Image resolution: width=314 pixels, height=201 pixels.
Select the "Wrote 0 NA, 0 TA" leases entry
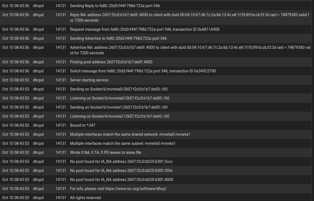(106, 152)
